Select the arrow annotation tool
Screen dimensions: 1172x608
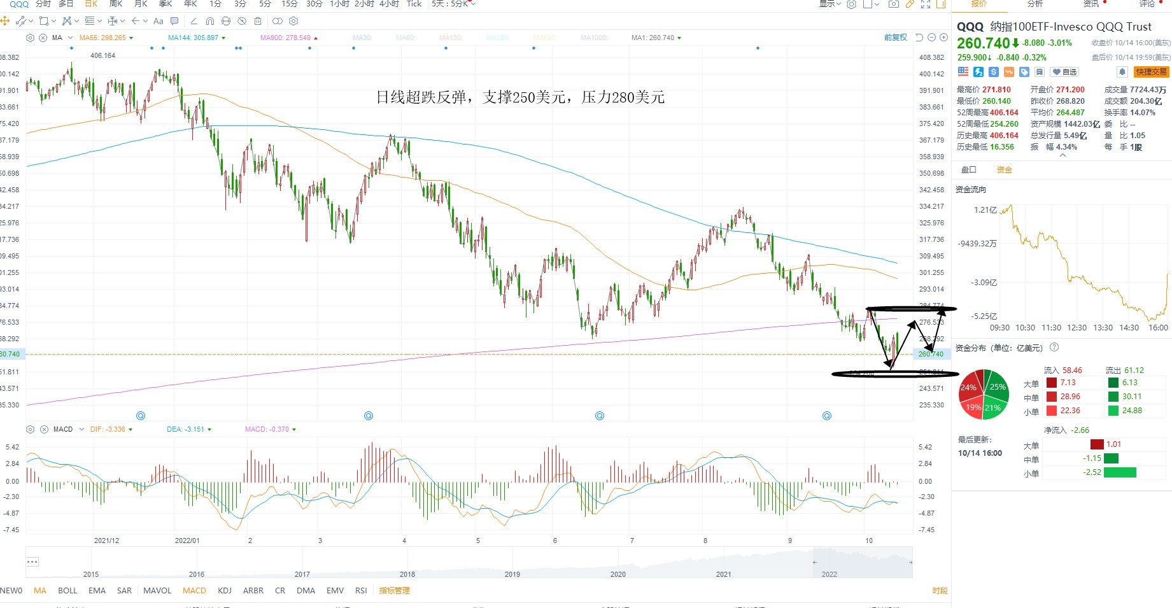click(135, 21)
